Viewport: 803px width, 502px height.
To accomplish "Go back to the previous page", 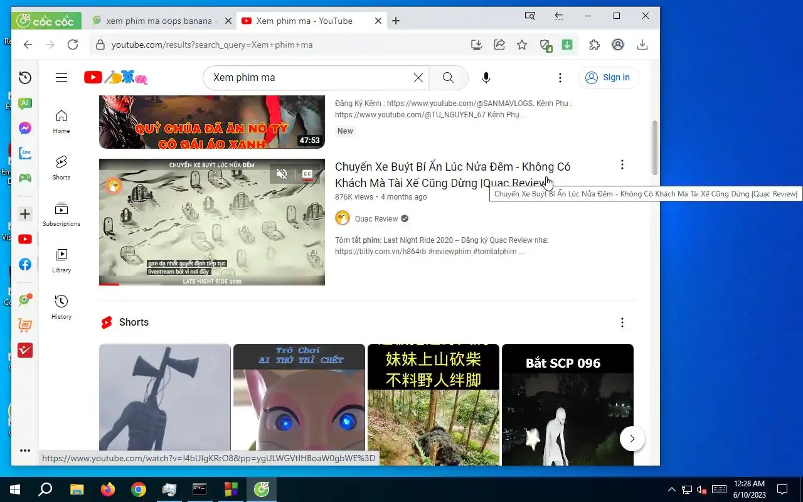I will (x=28, y=45).
